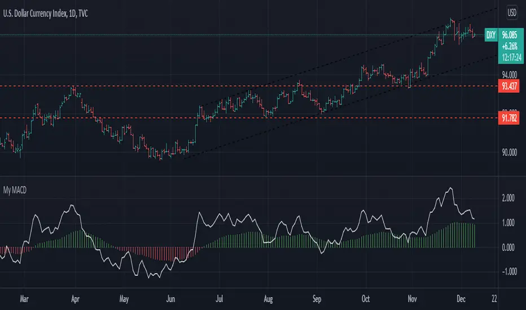Click the May date label
Screen dimensions: 526x310
[124, 299]
